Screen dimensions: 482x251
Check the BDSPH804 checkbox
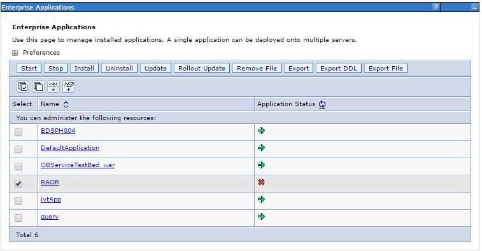[x=18, y=132]
